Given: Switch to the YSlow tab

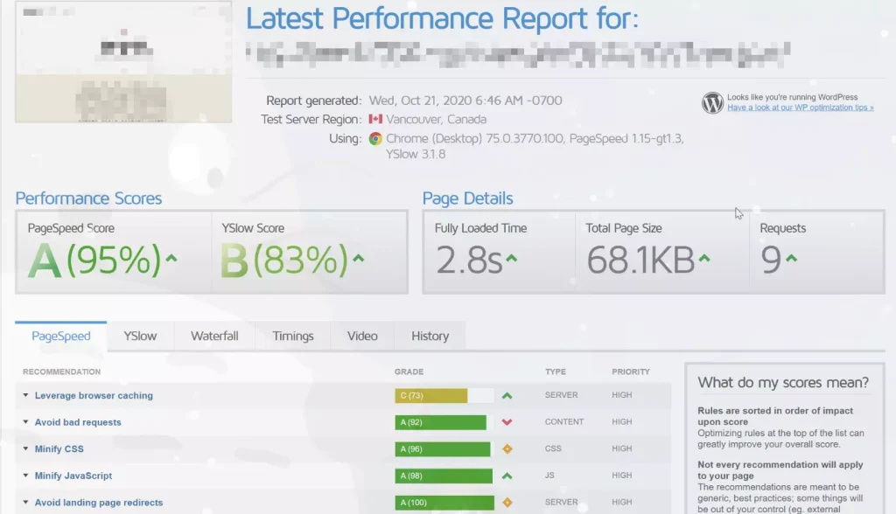Looking at the screenshot, I should 140,336.
